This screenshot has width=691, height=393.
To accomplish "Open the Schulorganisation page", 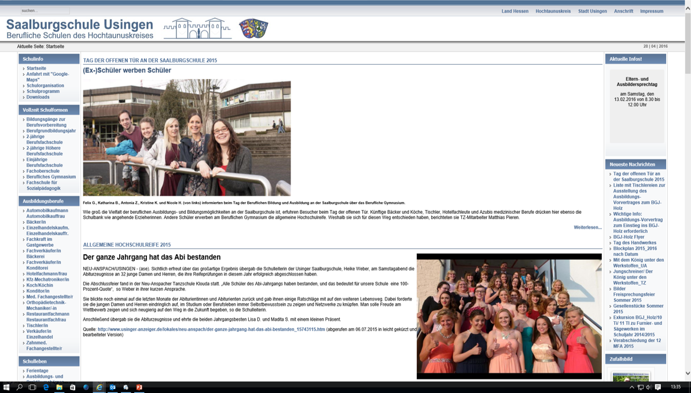I will click(45, 86).
